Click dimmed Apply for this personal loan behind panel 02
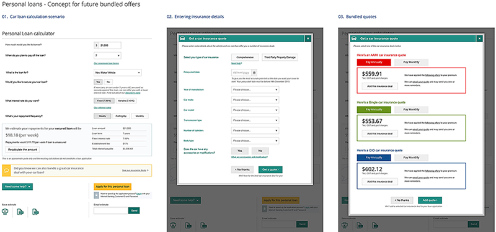Screen dimensions: 496x232 click(x=281, y=200)
